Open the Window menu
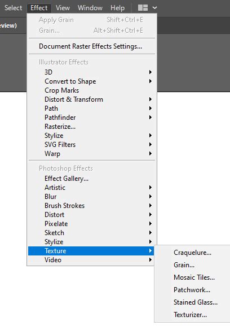The height and width of the screenshot is (334, 230). click(90, 8)
